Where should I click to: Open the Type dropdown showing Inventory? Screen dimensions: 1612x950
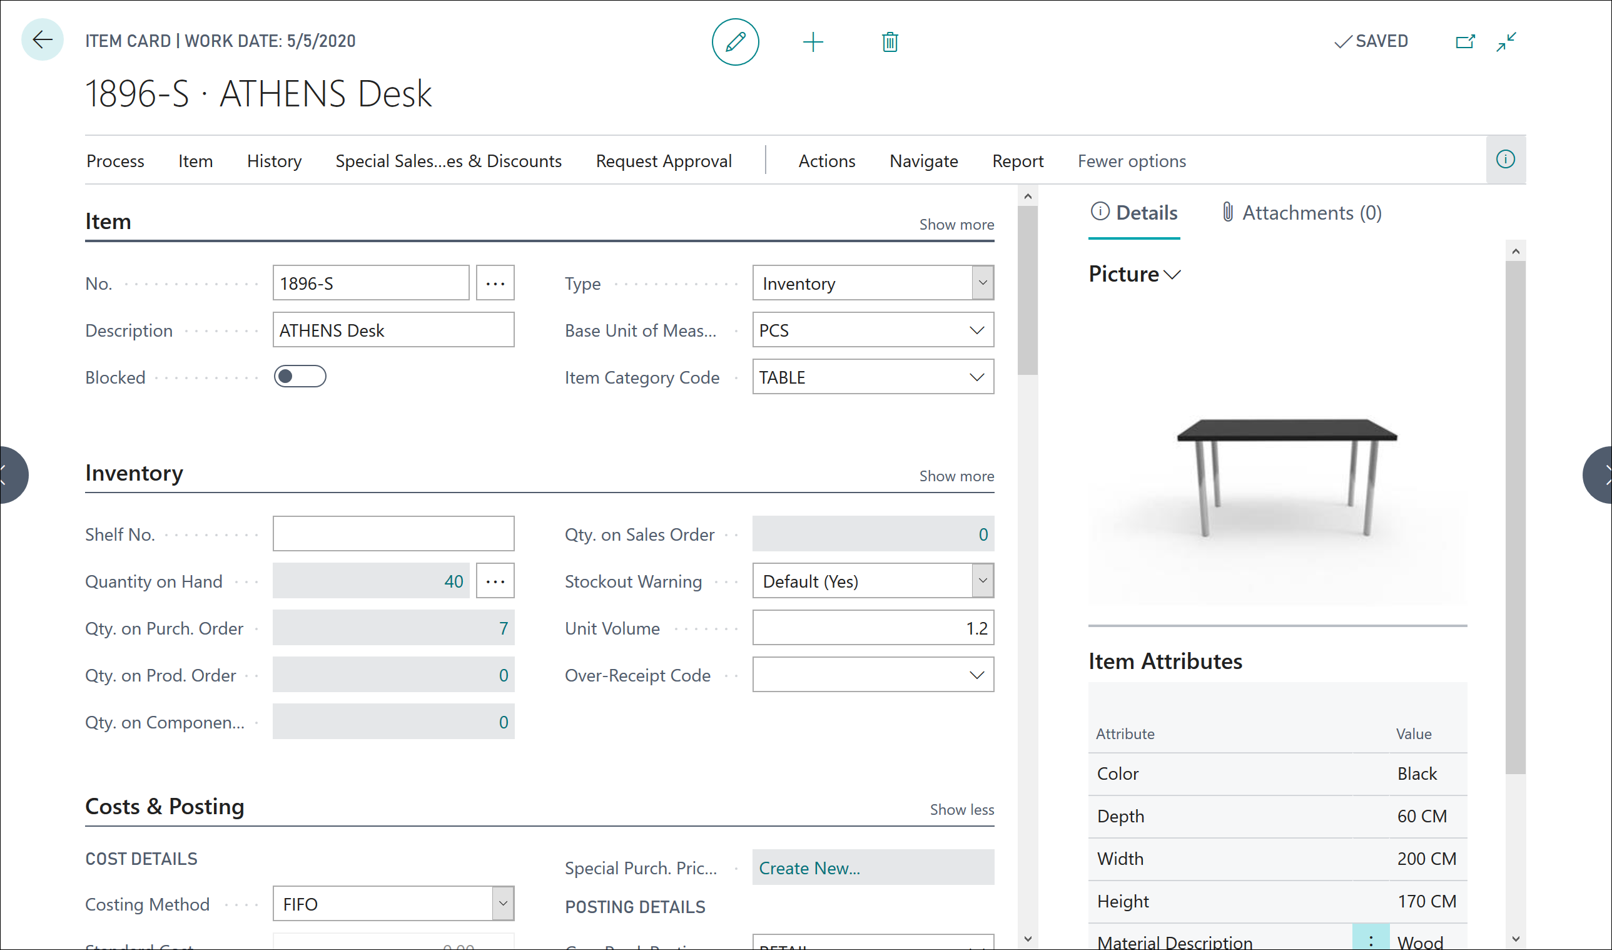tap(983, 282)
